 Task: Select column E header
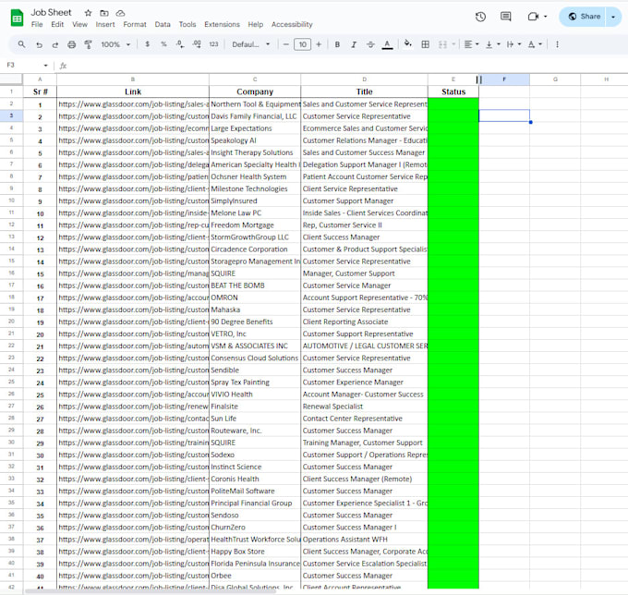(x=453, y=79)
